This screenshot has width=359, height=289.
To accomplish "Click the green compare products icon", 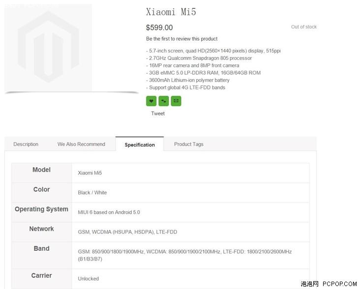I will [x=163, y=101].
